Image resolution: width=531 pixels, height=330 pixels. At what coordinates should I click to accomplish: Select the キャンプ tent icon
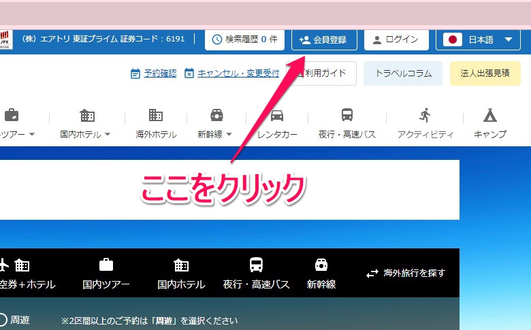(x=489, y=115)
